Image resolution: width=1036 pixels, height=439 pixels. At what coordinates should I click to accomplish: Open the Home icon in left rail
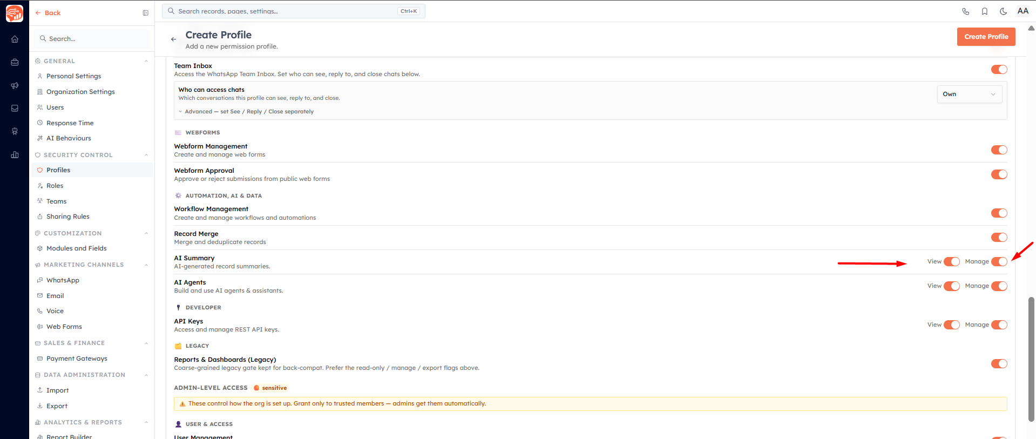point(15,39)
